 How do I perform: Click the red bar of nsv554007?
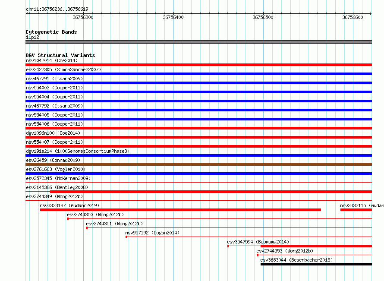click(x=198, y=146)
